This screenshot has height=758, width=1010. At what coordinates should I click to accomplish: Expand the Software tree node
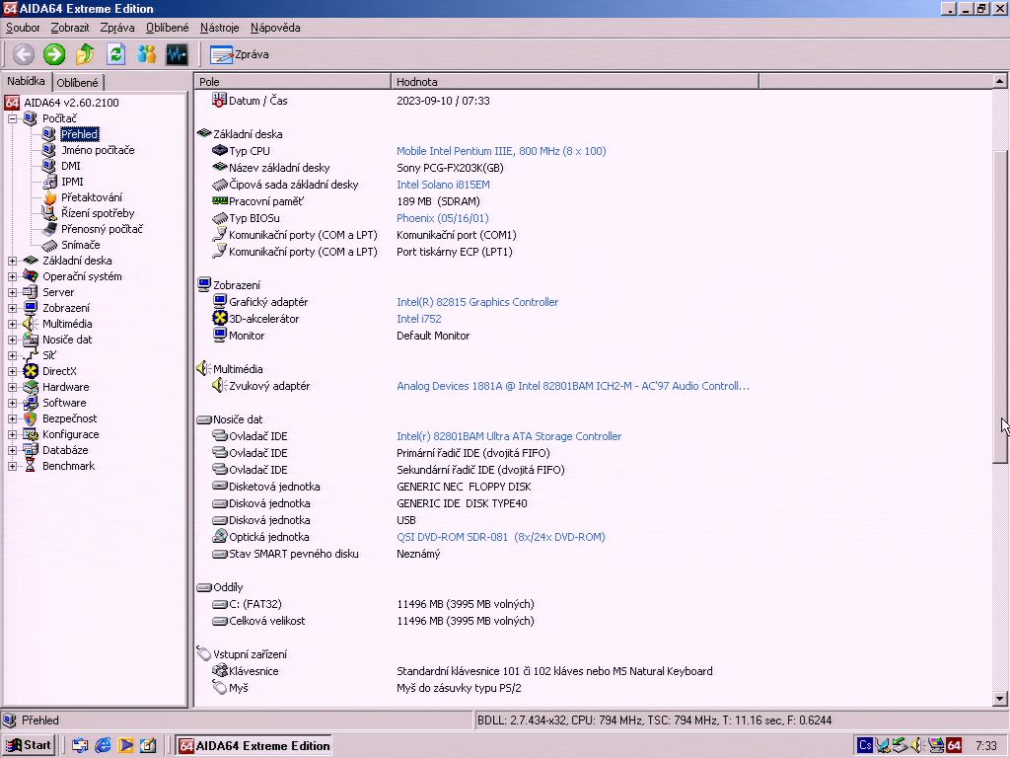coord(12,403)
